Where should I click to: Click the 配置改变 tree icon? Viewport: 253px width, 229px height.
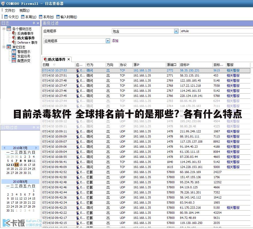[14, 61]
